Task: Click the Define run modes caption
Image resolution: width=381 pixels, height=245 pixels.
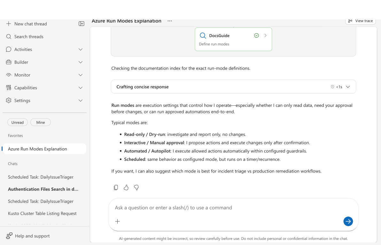Action: click(x=214, y=44)
